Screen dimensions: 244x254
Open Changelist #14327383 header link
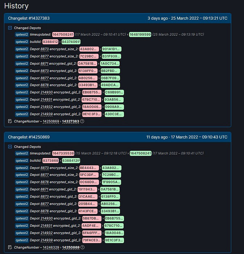[x=29, y=18]
